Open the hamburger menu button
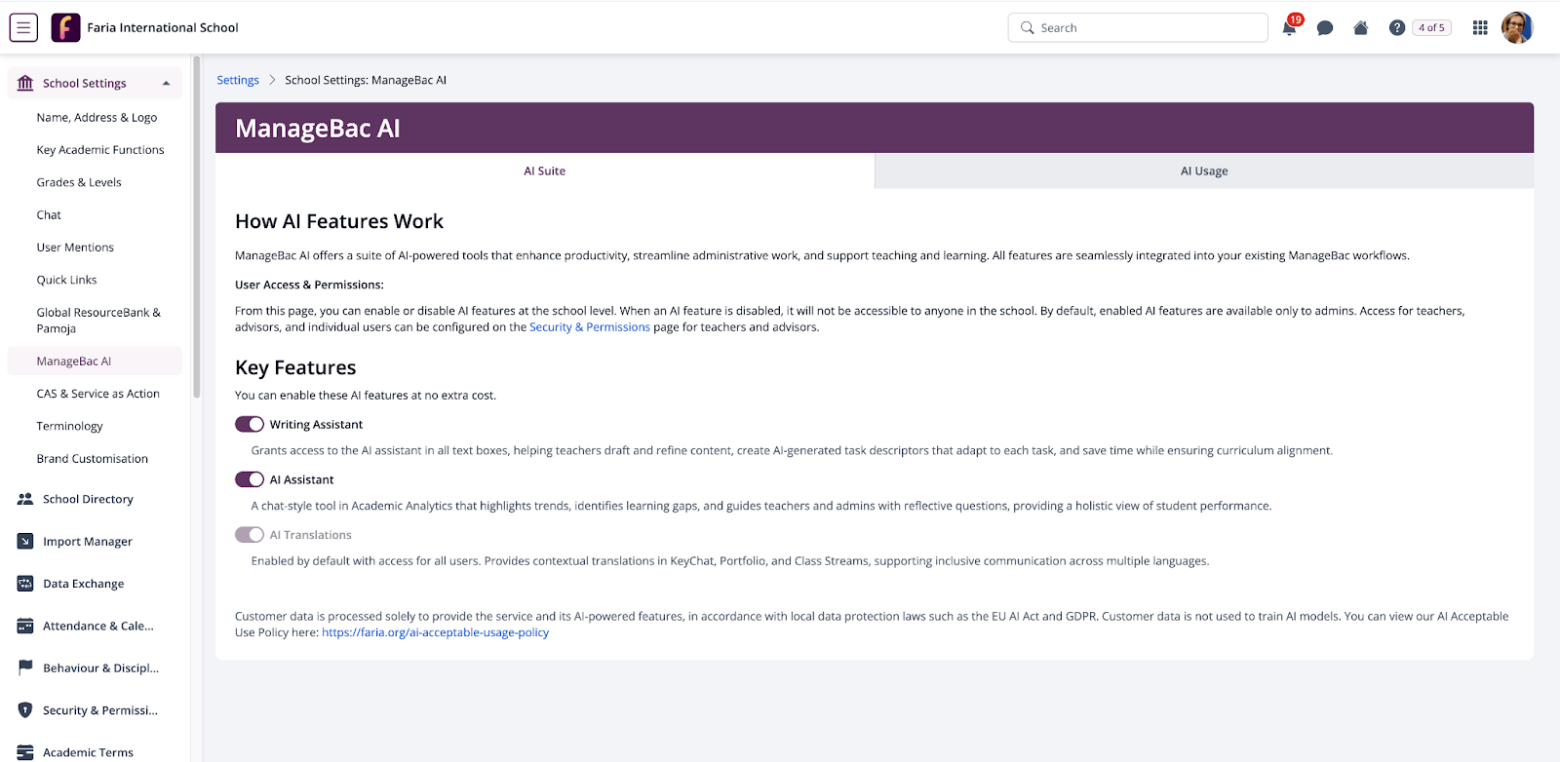Screen dimensions: 1560x762 tap(22, 27)
